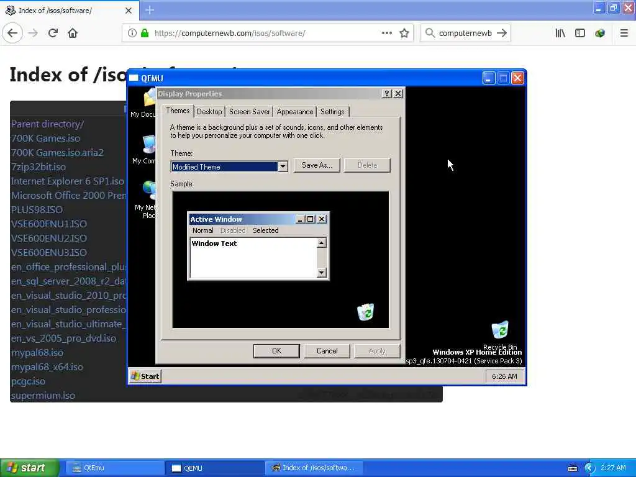Select Index of /isos/softwa... taskbar item
The image size is (636, 477).
point(314,468)
